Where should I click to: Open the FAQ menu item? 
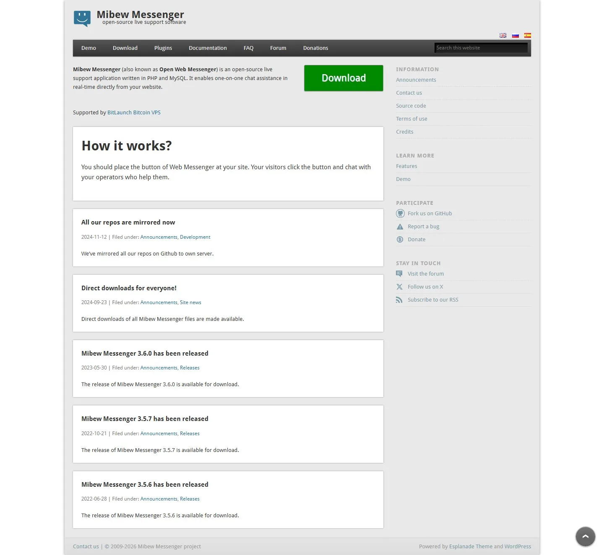(248, 48)
